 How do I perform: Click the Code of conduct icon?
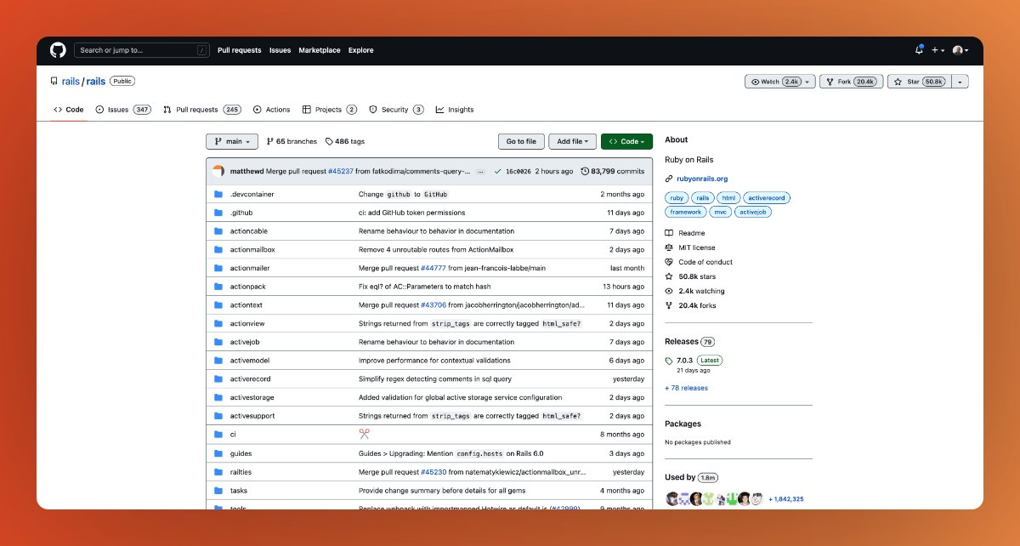(669, 262)
